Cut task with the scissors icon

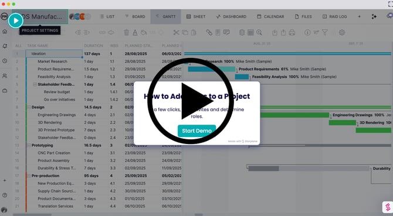176,33
